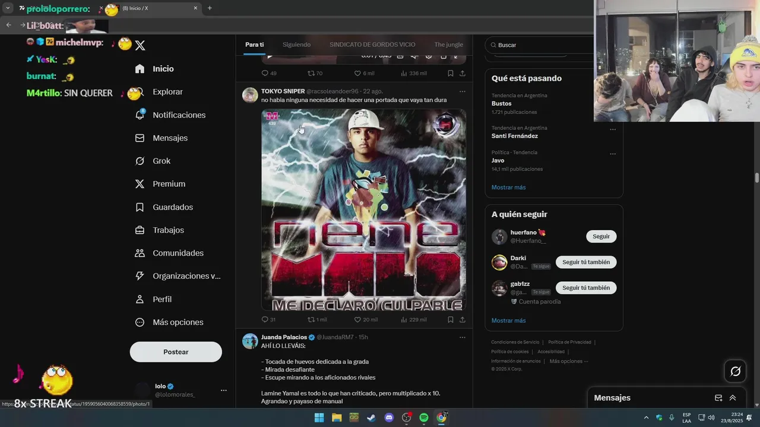Open TOKYO SNIPER profile avatar
Viewport: 760px width, 427px height.
[250, 95]
